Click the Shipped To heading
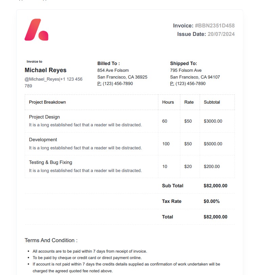Viewport: 263px width, 275px height. click(x=183, y=63)
